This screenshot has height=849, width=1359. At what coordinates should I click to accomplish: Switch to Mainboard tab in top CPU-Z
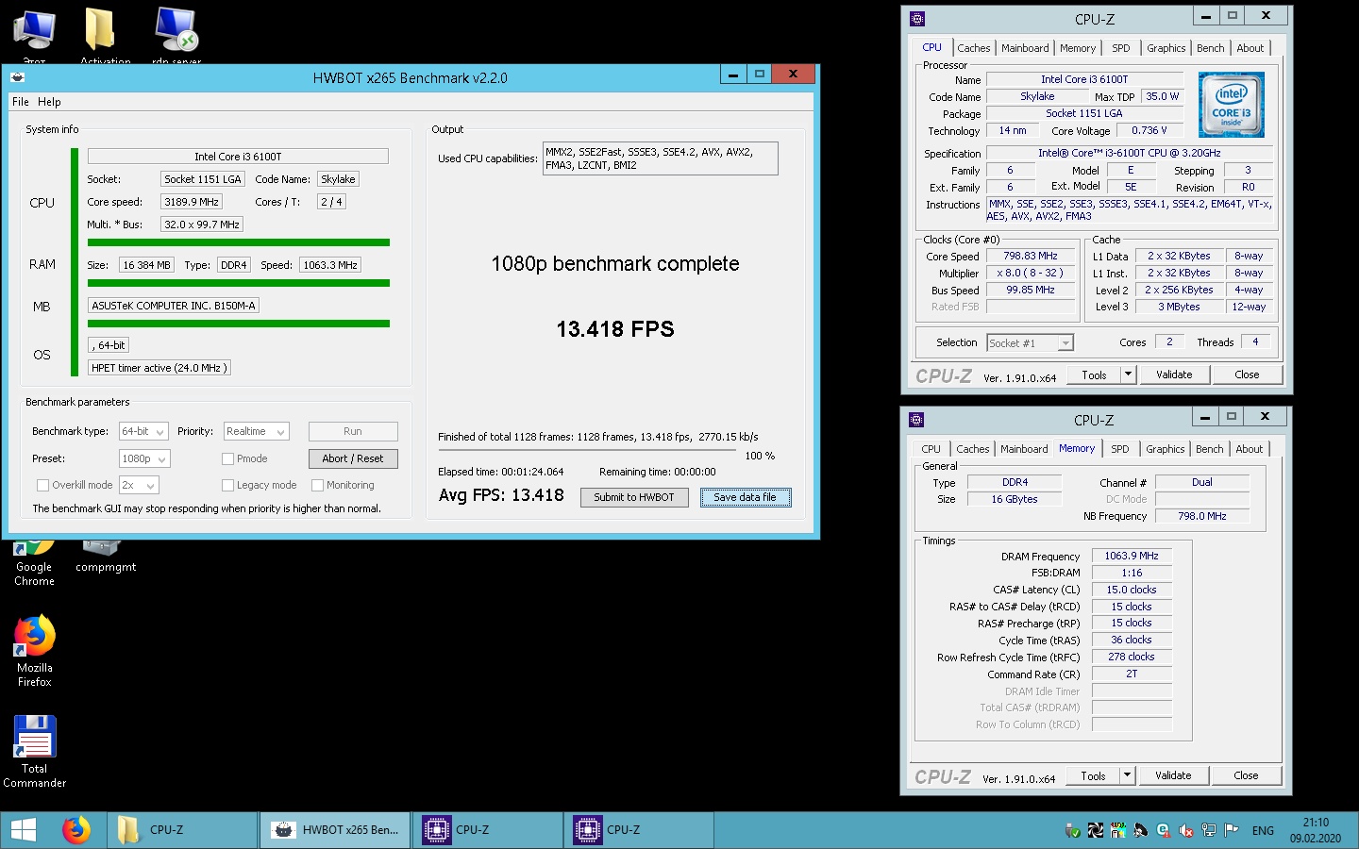point(1025,48)
